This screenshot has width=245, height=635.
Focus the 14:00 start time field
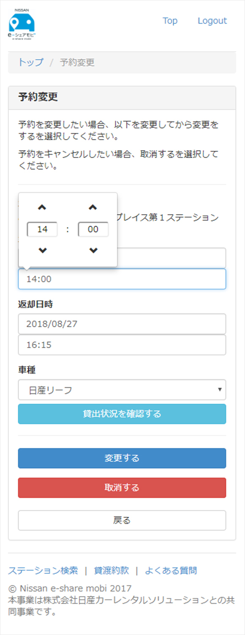pos(122,279)
